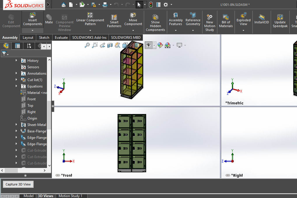The image size is (297, 198).
Task: Switch to Motion Study 1 bottom tab
Action: (70, 196)
